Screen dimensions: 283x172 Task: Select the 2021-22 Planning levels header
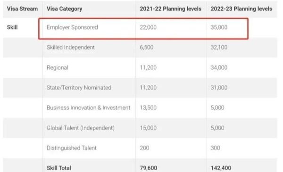pos(171,8)
